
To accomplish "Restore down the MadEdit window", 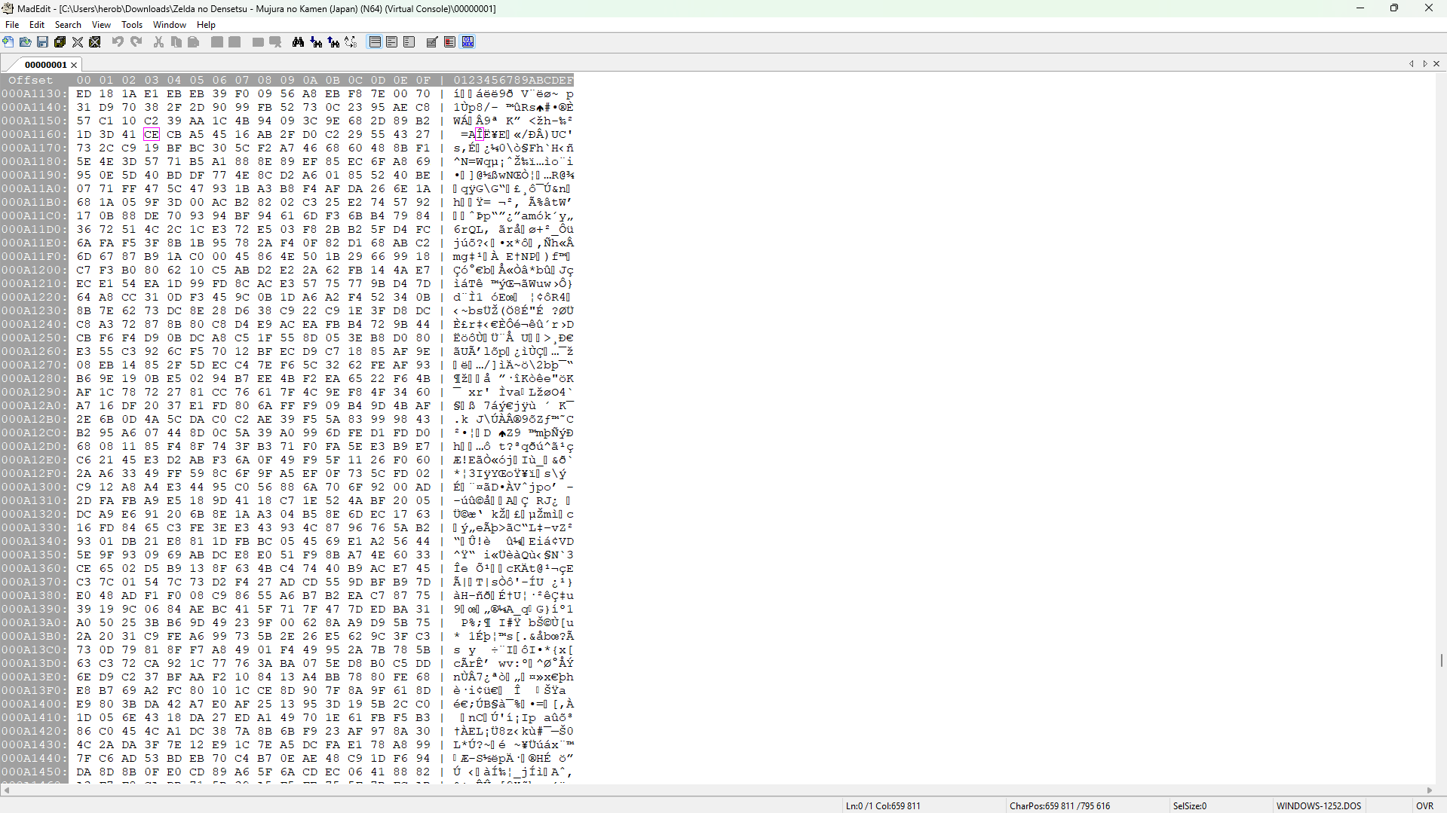I will tap(1394, 8).
